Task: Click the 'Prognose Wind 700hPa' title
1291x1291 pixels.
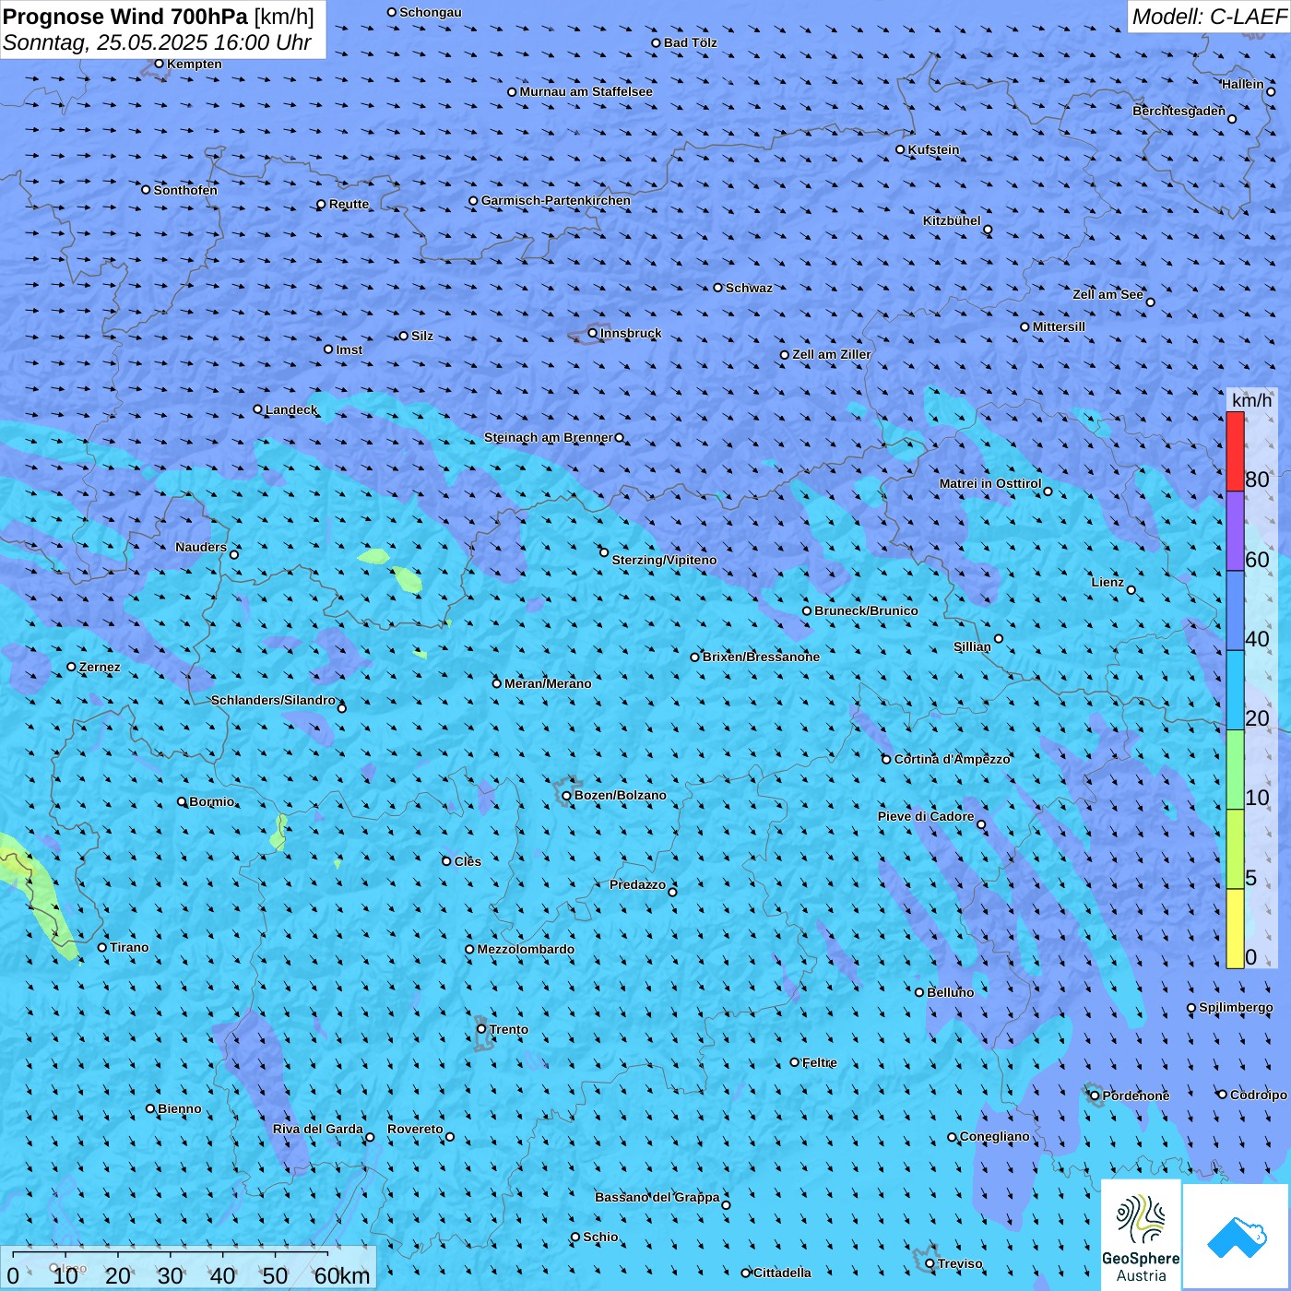Action: (x=125, y=17)
